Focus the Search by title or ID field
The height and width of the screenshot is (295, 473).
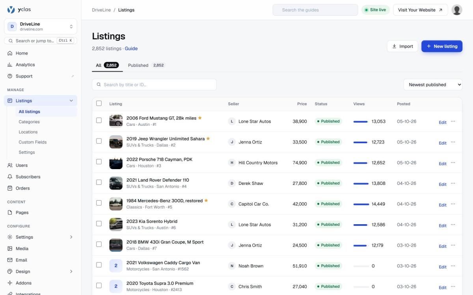[x=154, y=85]
